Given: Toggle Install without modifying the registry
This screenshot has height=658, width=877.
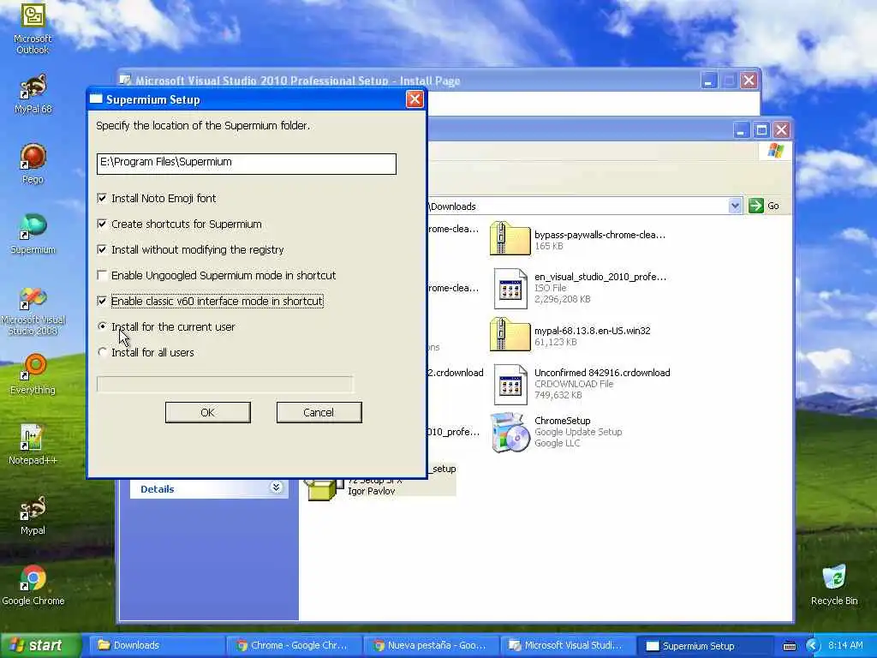Looking at the screenshot, I should [102, 249].
